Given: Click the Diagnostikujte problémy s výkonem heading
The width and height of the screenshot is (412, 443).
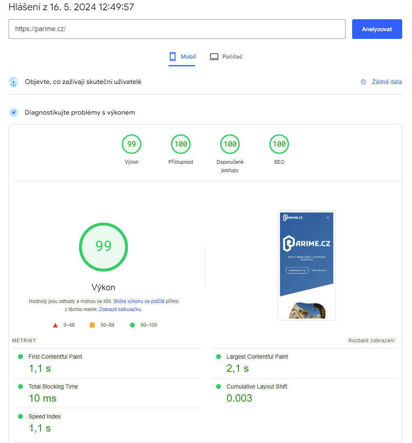Looking at the screenshot, I should tap(80, 113).
